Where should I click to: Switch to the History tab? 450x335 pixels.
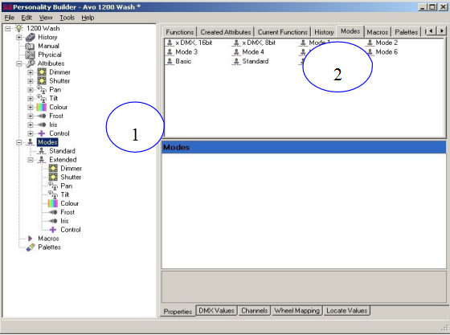tap(324, 32)
